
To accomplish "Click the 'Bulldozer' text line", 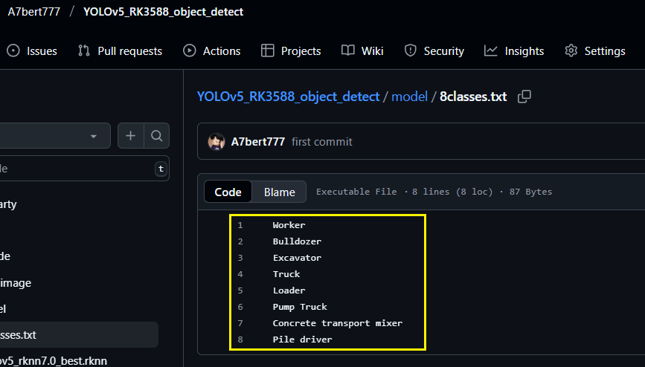I will tap(297, 241).
